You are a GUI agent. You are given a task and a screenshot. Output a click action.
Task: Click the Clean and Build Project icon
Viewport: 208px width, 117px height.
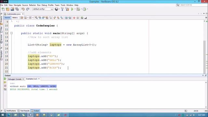point(67,9)
